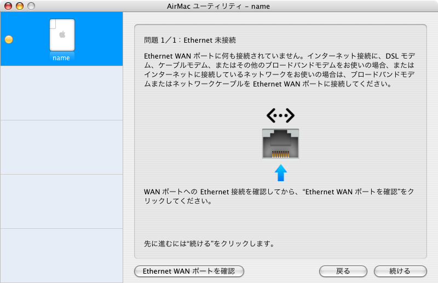Viewport: 438px width, 283px height.
Task: Select the "name" label in sidebar
Action: click(61, 58)
